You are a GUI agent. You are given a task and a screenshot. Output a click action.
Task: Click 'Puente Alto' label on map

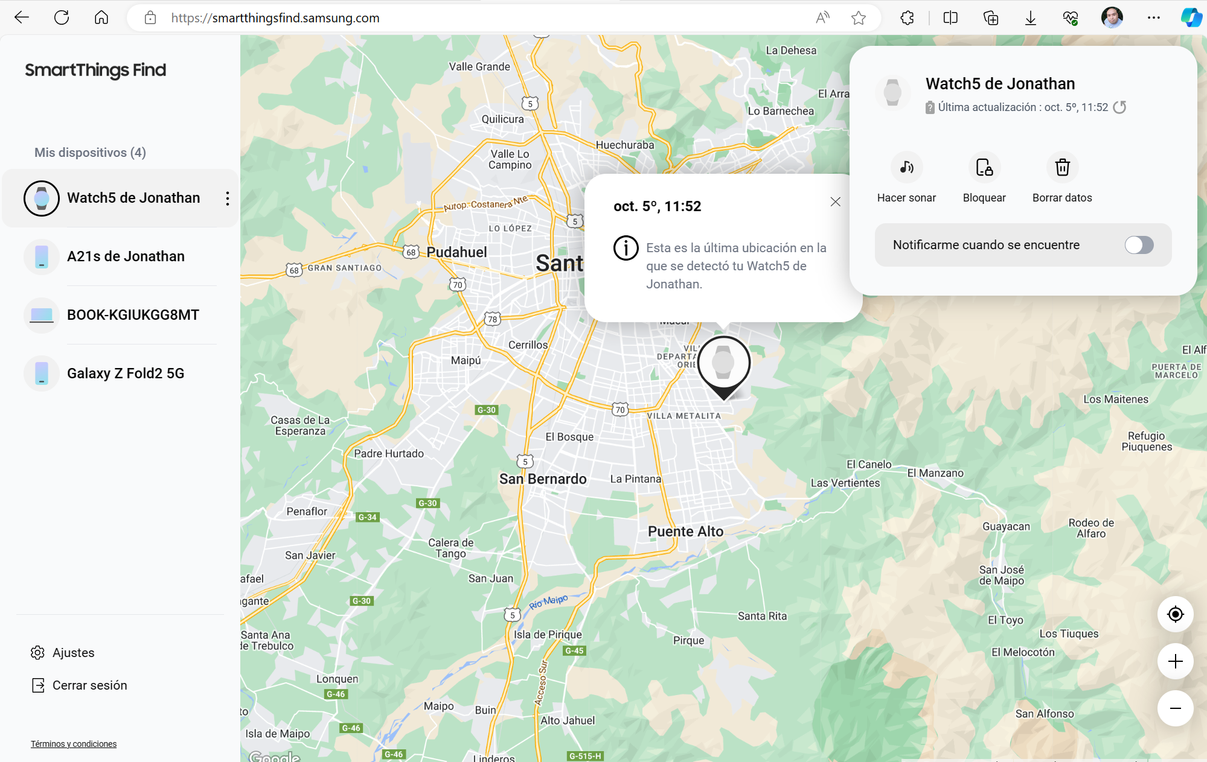(685, 532)
